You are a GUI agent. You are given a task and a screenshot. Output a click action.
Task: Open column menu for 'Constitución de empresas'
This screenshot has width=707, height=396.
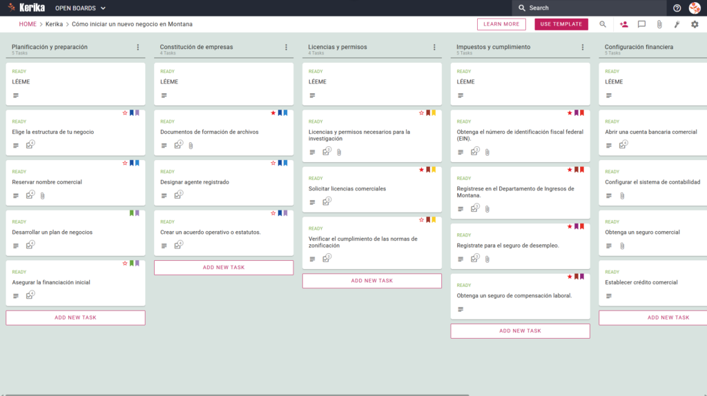tap(287, 48)
